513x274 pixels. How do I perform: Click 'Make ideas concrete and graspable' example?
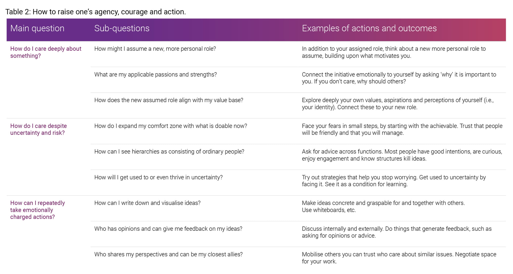383,206
